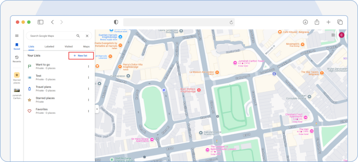Open more options for Favorites

point(88,111)
